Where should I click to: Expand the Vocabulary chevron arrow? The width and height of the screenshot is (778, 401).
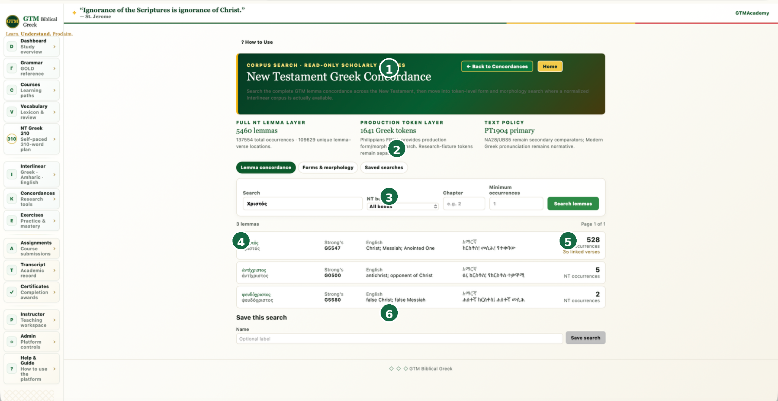(54, 112)
